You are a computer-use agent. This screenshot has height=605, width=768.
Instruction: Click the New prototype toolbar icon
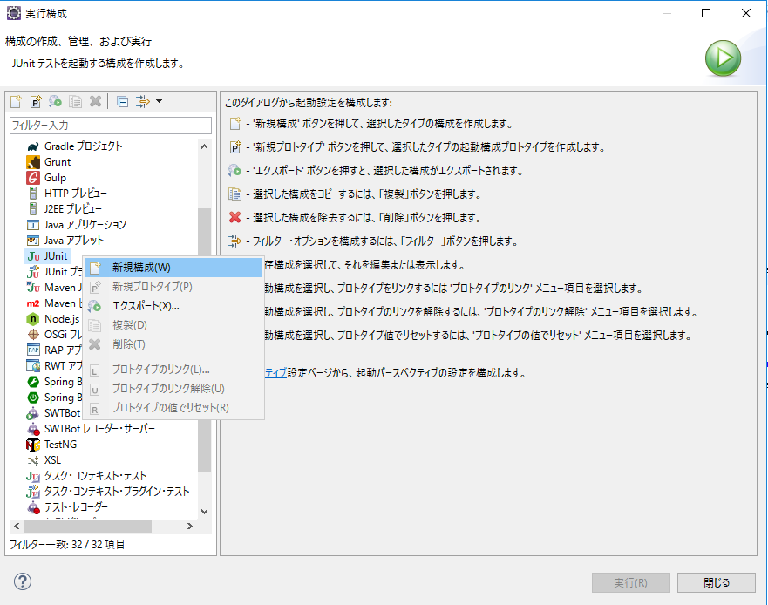coord(36,102)
